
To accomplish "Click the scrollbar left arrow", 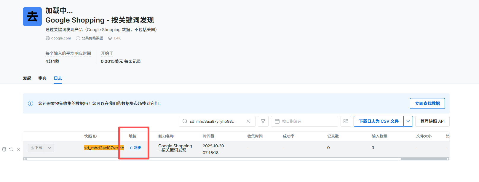I will [x=24, y=159].
